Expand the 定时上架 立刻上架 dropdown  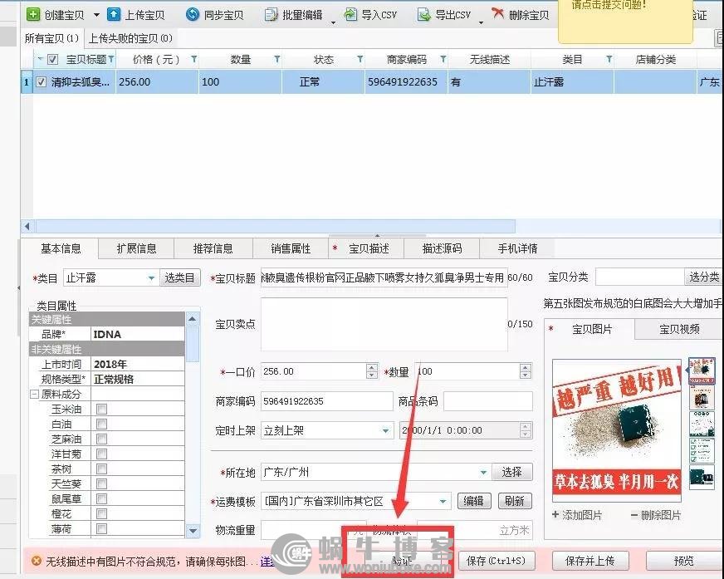tap(386, 431)
